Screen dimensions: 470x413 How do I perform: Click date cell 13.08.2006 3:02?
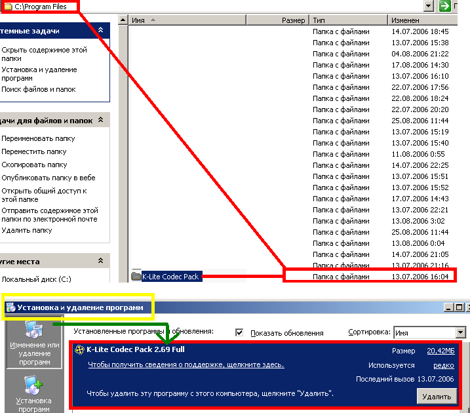[418, 221]
